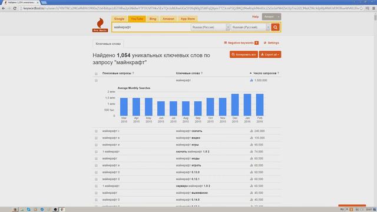This screenshot has width=377, height=212.
Task: Tick the checkbox for the main майнкрафт keyword row
Action: tap(96, 81)
